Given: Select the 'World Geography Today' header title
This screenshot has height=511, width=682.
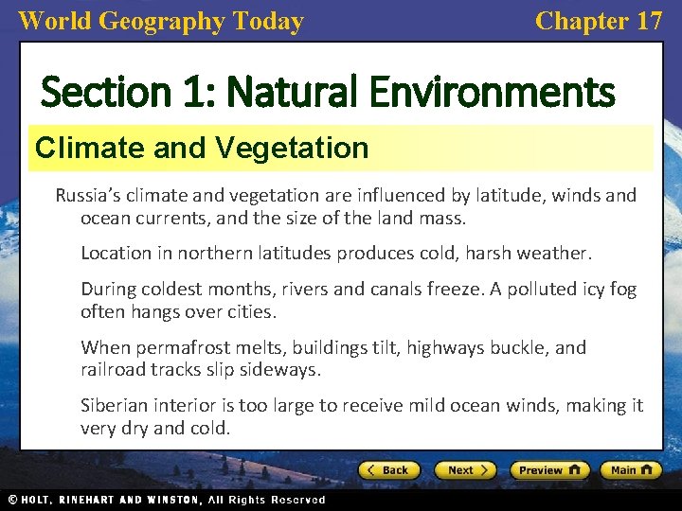Looking at the screenshot, I should [161, 21].
